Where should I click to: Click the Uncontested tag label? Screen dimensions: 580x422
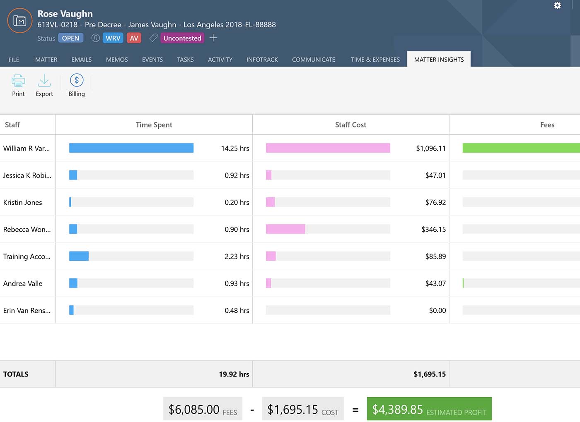182,38
